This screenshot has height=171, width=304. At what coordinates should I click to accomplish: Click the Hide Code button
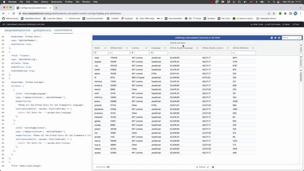256,24
